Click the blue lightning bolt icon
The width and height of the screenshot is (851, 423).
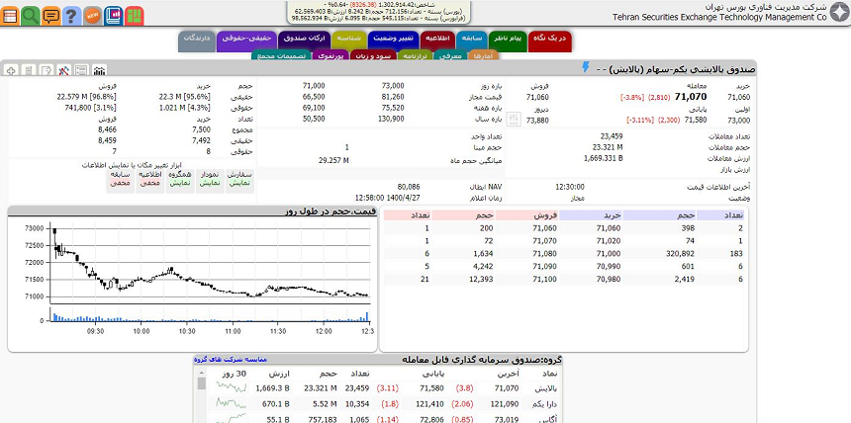point(585,68)
